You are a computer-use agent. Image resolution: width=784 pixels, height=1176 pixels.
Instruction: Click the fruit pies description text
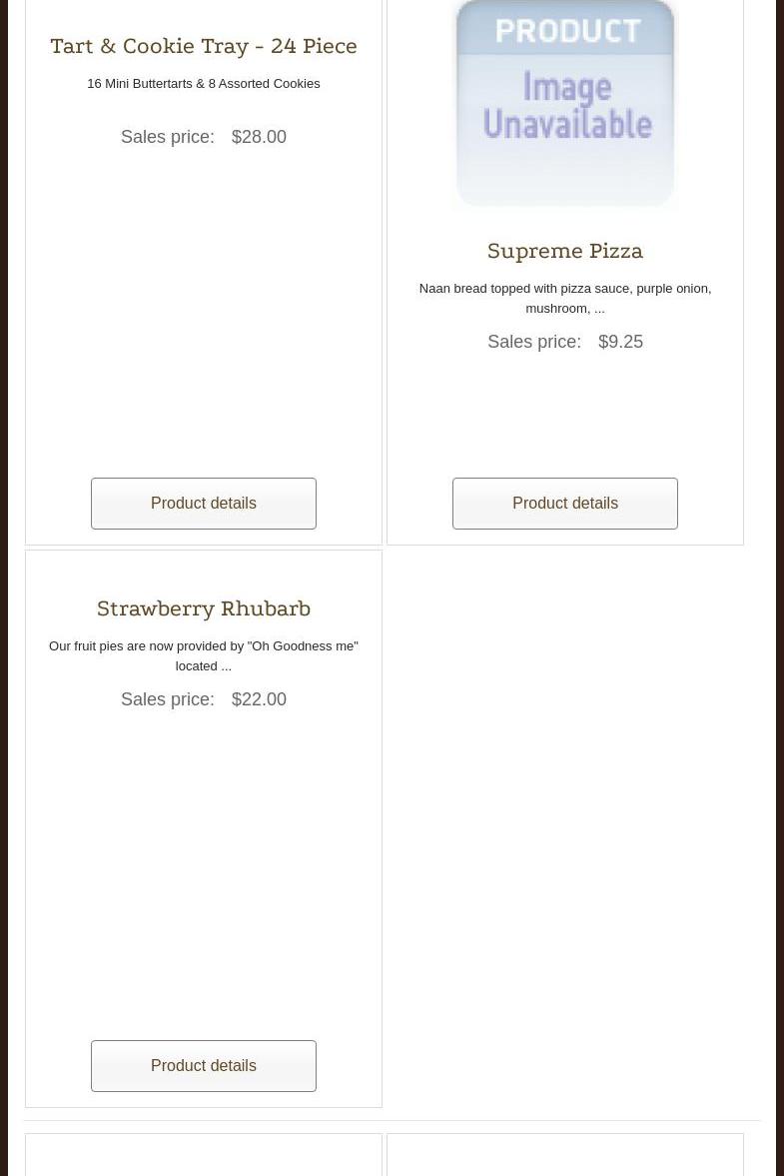point(204,655)
